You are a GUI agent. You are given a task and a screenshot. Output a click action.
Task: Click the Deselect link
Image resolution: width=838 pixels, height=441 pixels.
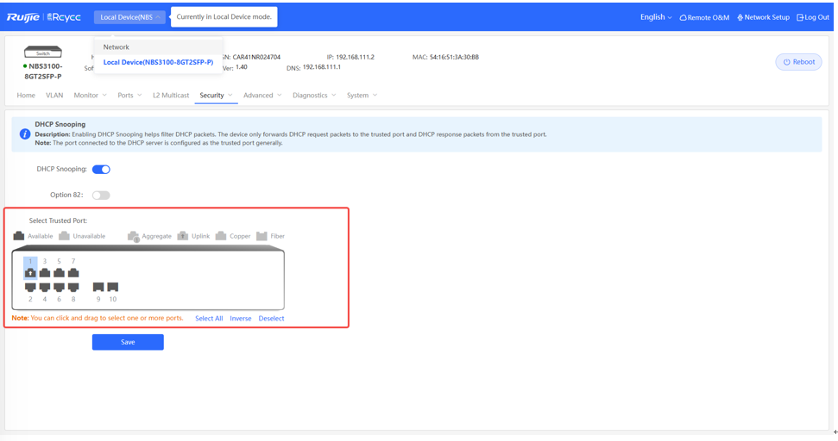272,319
